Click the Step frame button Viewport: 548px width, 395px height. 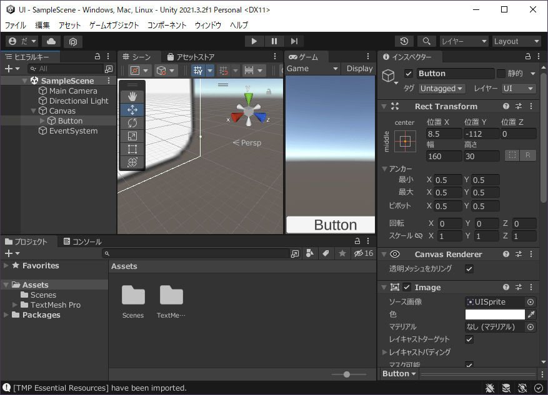[x=294, y=41]
